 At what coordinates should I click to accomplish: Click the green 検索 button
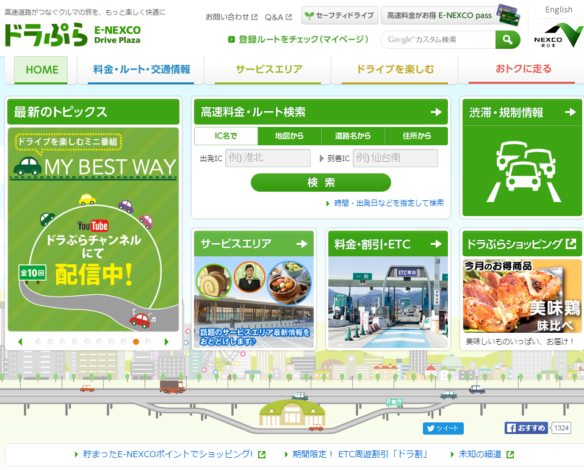point(320,183)
